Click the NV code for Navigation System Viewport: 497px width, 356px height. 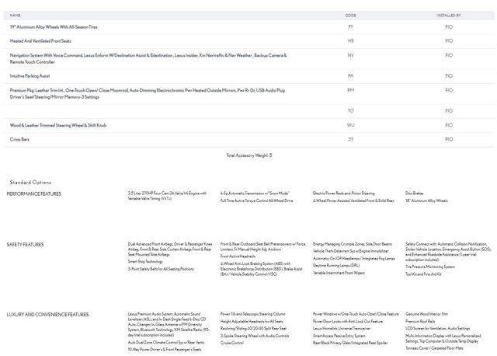click(x=350, y=56)
